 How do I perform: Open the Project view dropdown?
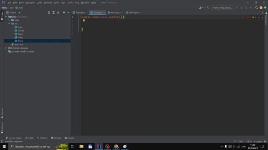pyautogui.click(x=20, y=12)
